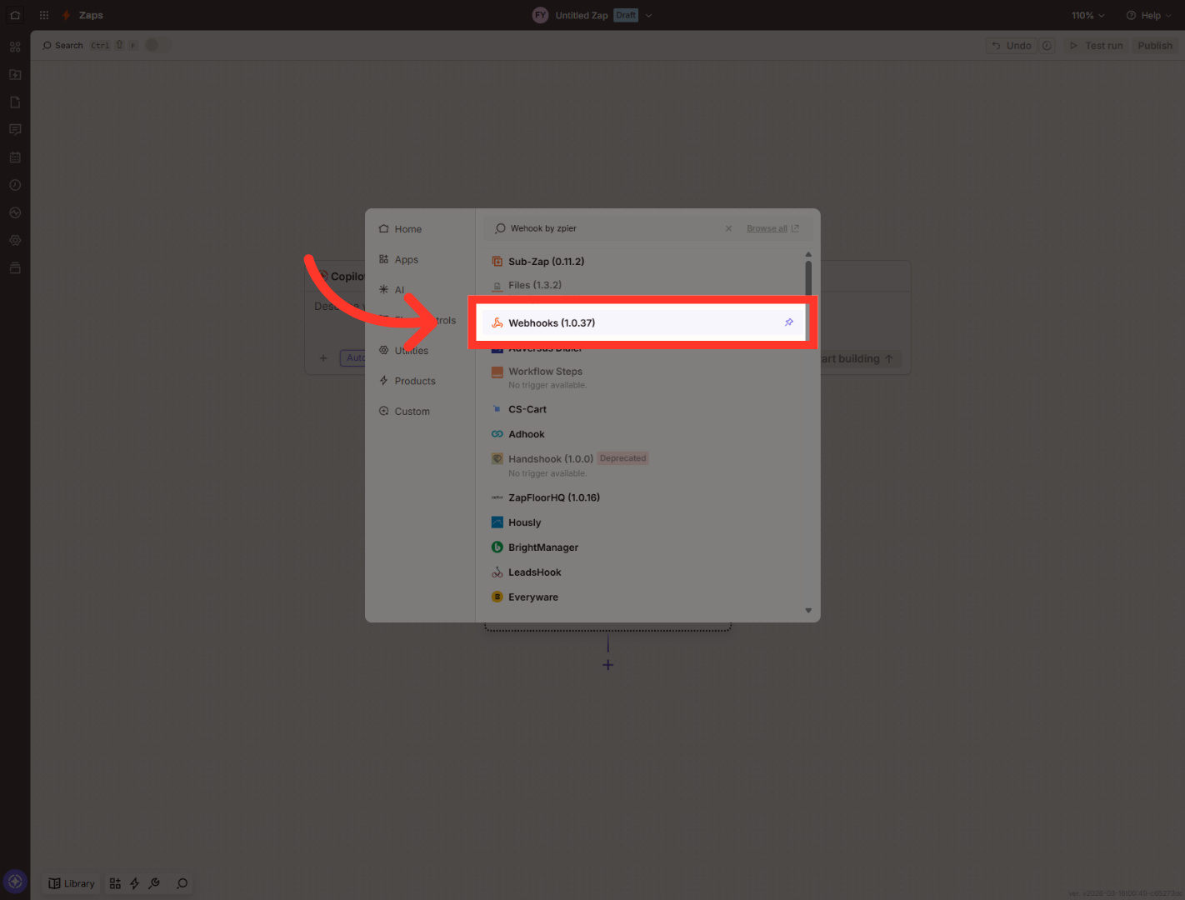The height and width of the screenshot is (900, 1185).
Task: Switch to the Utilities tab
Action: 403,351
